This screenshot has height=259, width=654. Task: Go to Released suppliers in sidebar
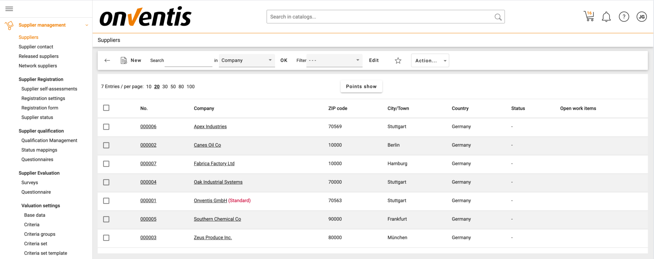coord(38,56)
